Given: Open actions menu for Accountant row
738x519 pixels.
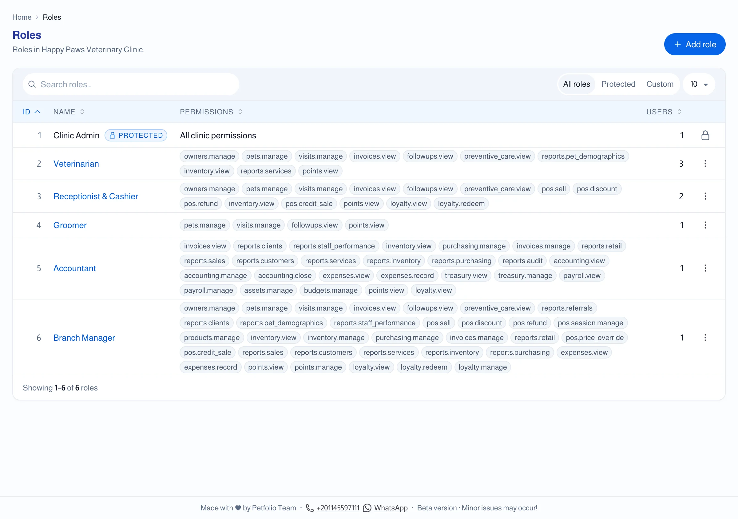Looking at the screenshot, I should 705,268.
